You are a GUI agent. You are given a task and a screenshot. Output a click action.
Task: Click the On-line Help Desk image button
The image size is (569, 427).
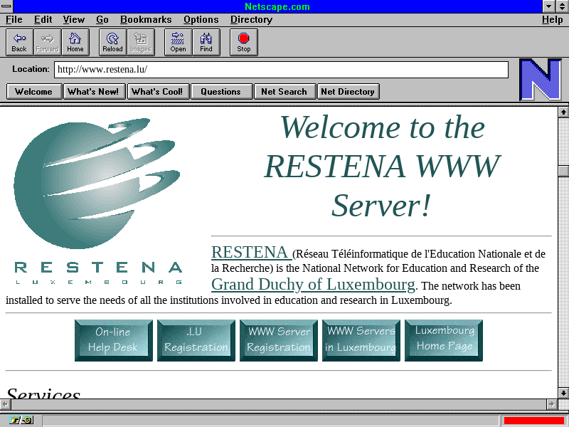[x=113, y=340]
